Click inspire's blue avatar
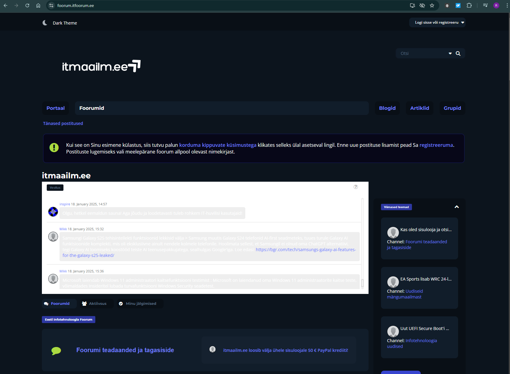Image resolution: width=510 pixels, height=374 pixels. (x=53, y=212)
